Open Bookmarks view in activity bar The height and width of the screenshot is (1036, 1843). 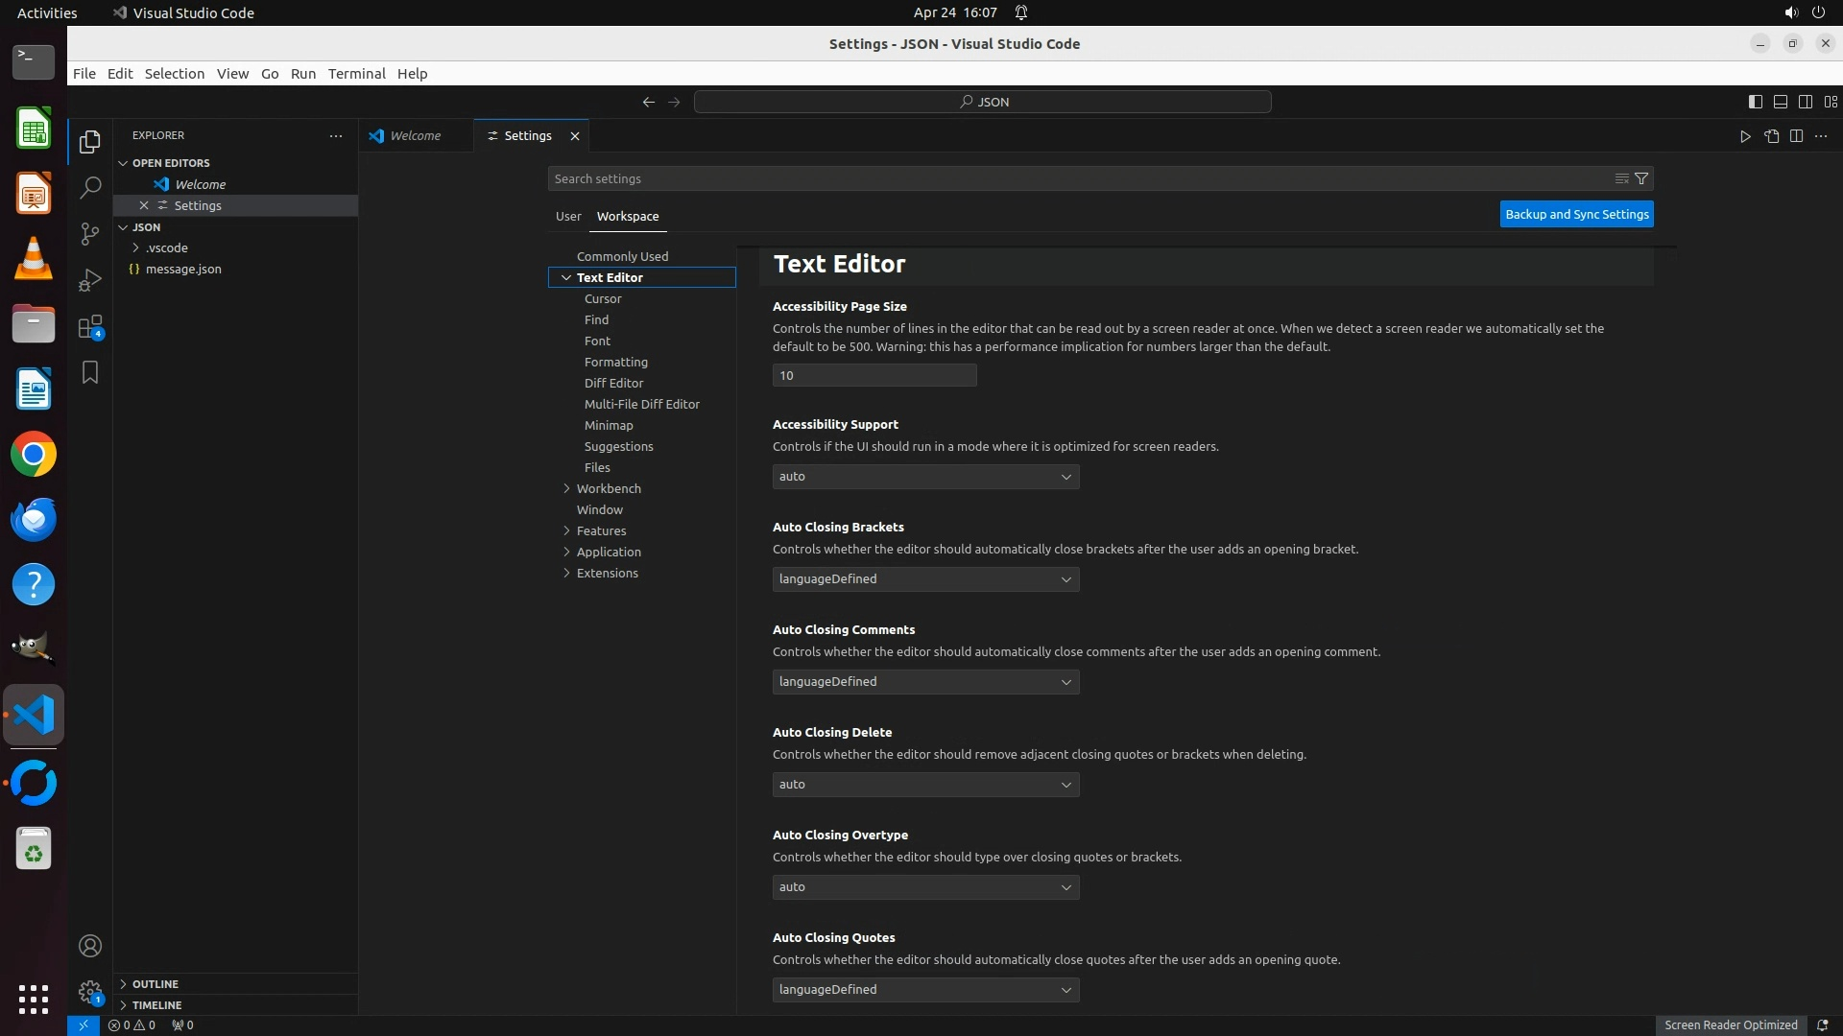90,372
